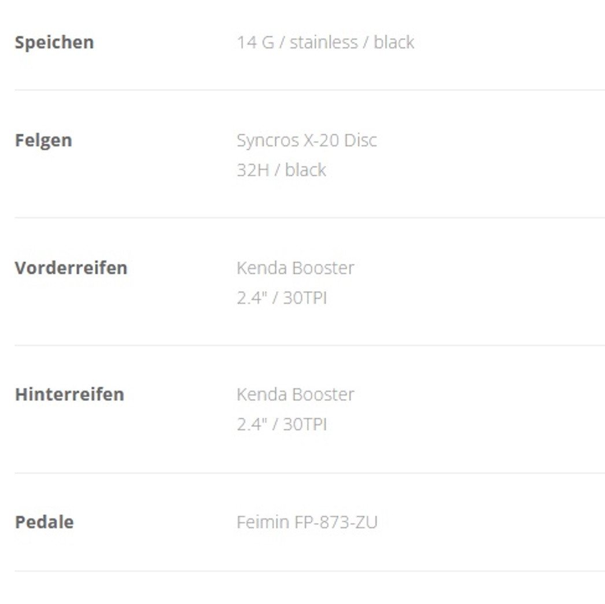The width and height of the screenshot is (605, 604).
Task: Click the Vorderreifen label
Action: [71, 268]
